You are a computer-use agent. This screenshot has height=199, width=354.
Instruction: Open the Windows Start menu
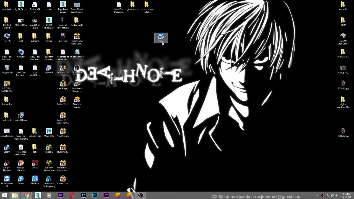pos(4,195)
